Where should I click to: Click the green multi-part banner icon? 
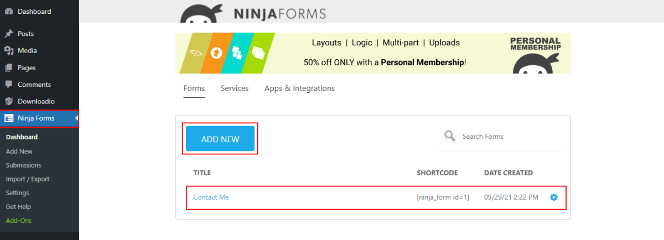tap(257, 53)
